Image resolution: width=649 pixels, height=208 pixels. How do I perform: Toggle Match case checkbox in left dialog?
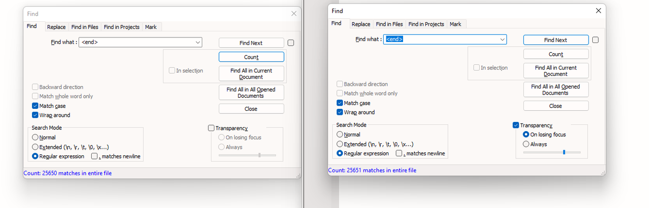[x=35, y=106]
